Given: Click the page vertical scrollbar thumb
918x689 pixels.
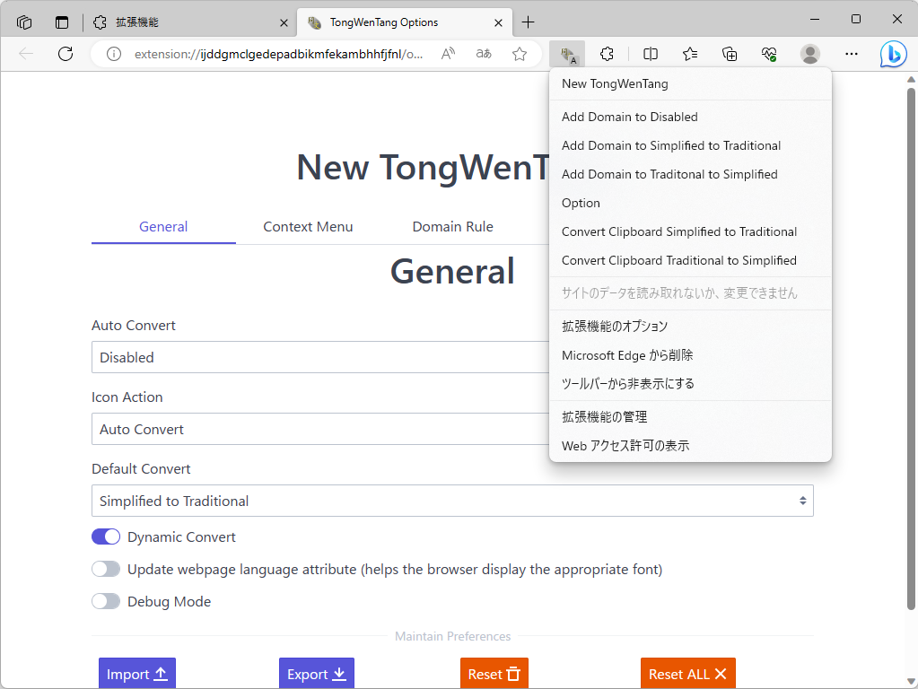Looking at the screenshot, I should [x=911, y=349].
